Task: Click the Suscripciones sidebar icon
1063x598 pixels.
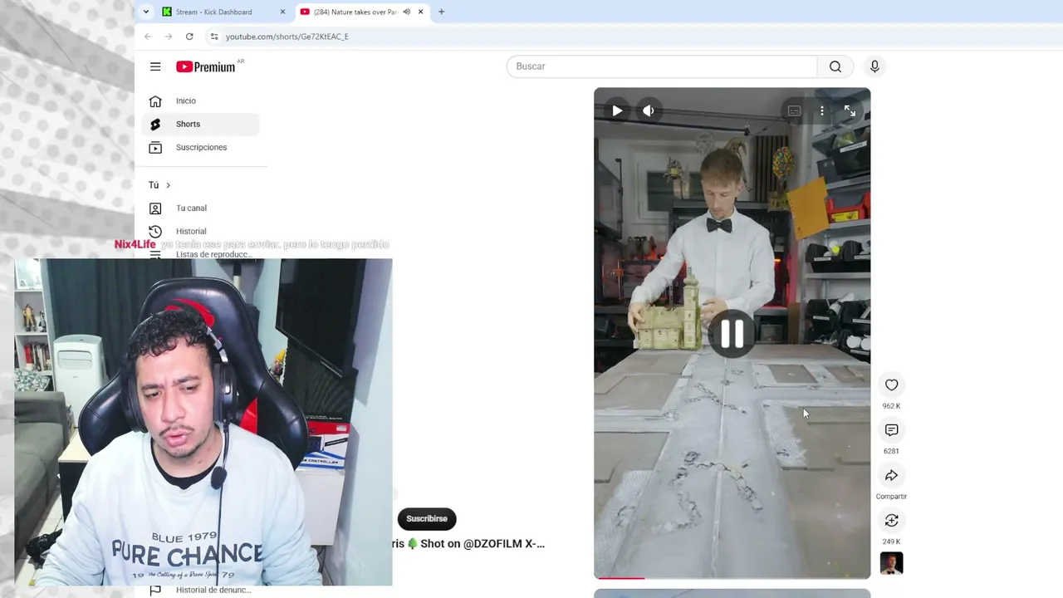Action: 155,148
